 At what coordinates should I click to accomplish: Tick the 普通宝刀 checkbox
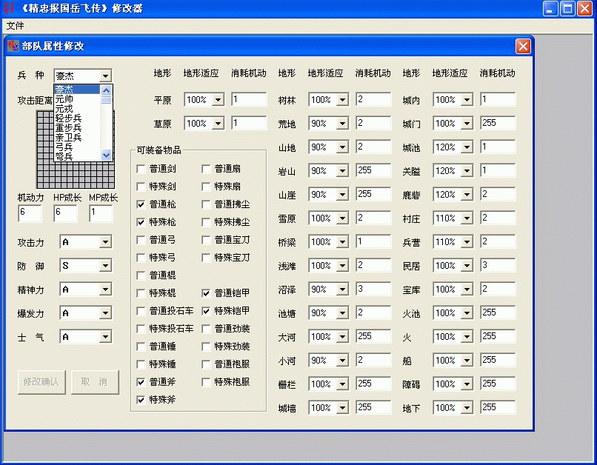(x=206, y=240)
